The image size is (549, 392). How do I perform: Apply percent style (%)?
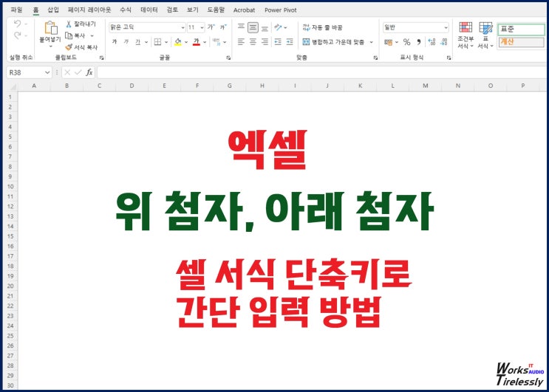pos(406,42)
